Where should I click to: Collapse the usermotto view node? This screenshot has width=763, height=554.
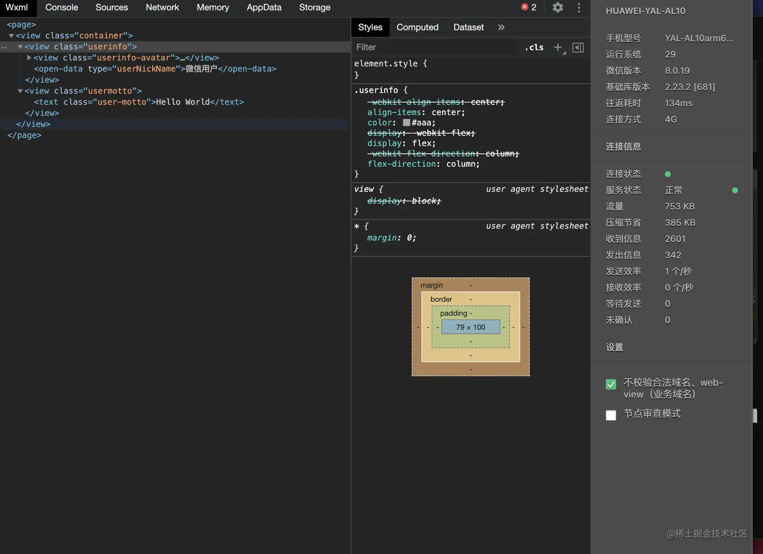20,91
